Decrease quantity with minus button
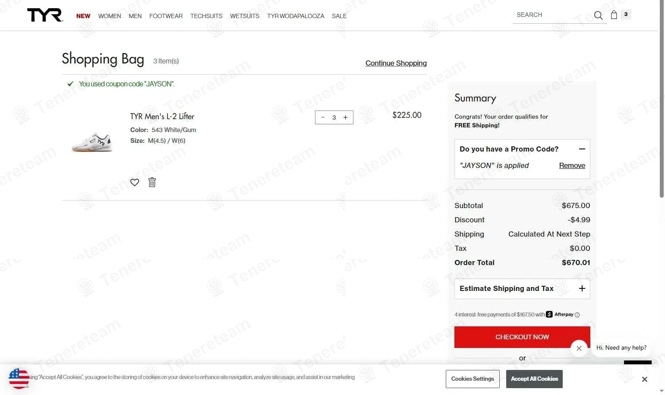 pos(323,117)
